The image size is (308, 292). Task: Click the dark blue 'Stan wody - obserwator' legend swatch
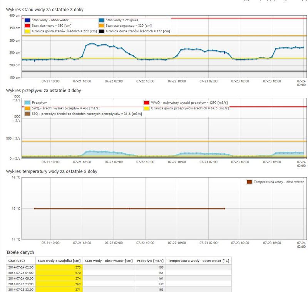point(28,20)
